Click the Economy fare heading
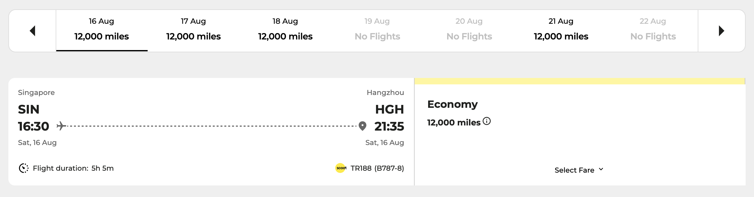Viewport: 754px width, 197px height. click(453, 104)
